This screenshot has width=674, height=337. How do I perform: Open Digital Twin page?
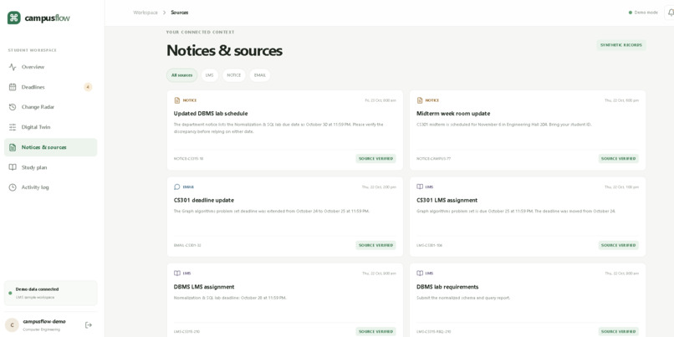coord(51,127)
